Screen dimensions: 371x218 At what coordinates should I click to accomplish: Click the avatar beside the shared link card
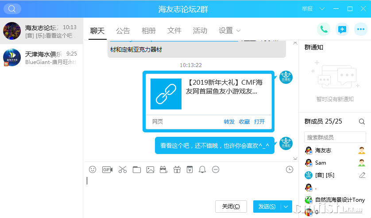[286, 77]
